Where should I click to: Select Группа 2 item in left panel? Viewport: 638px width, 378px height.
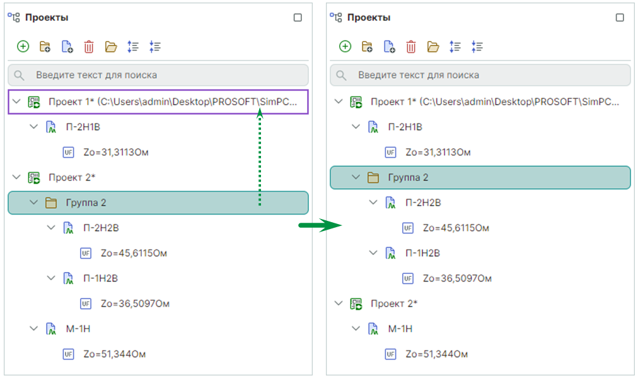[x=86, y=203]
